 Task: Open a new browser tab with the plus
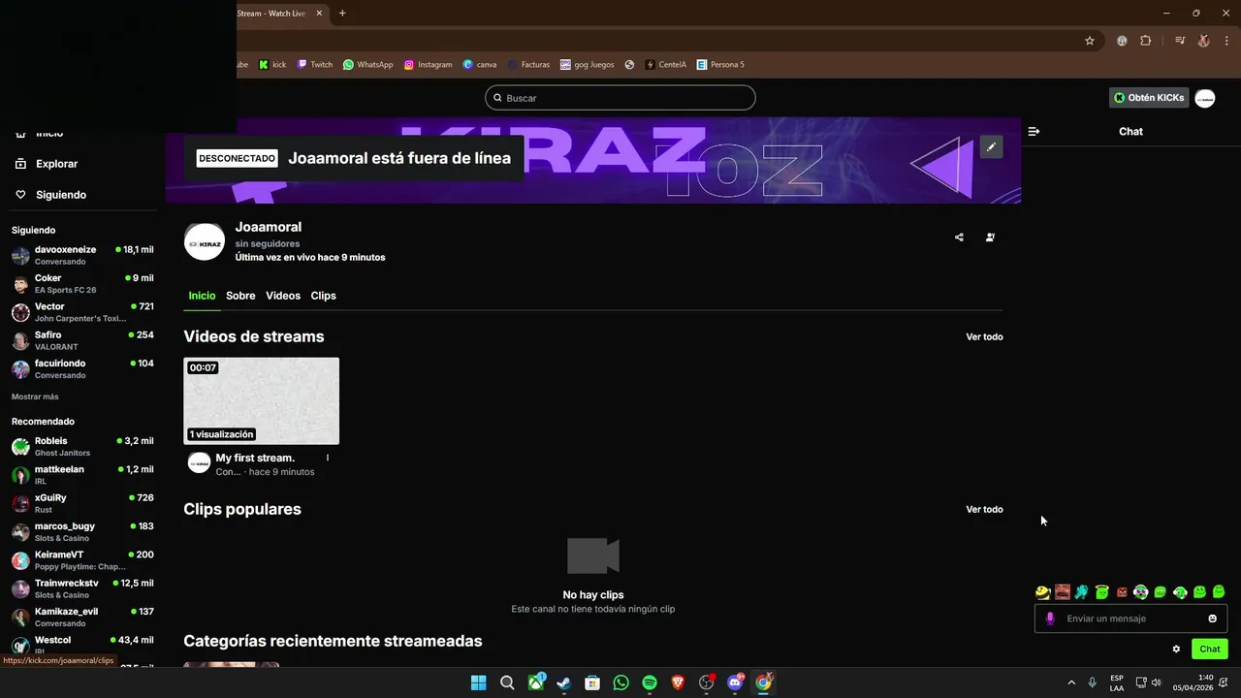point(342,14)
